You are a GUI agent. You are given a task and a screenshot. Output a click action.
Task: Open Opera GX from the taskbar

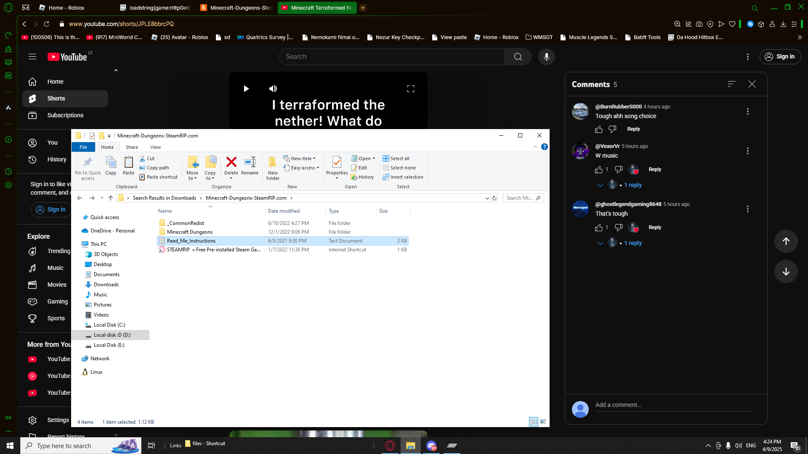(390, 446)
